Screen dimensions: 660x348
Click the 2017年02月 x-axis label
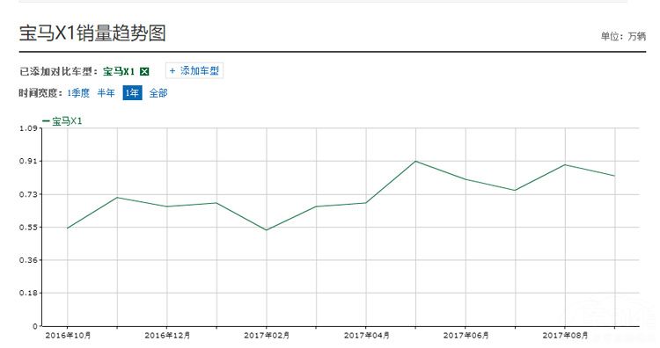click(267, 336)
